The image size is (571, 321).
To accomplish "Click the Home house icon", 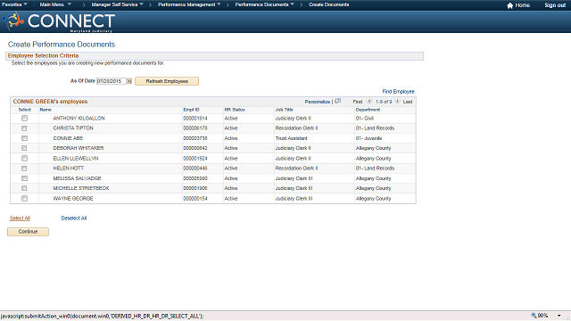I will pos(509,5).
